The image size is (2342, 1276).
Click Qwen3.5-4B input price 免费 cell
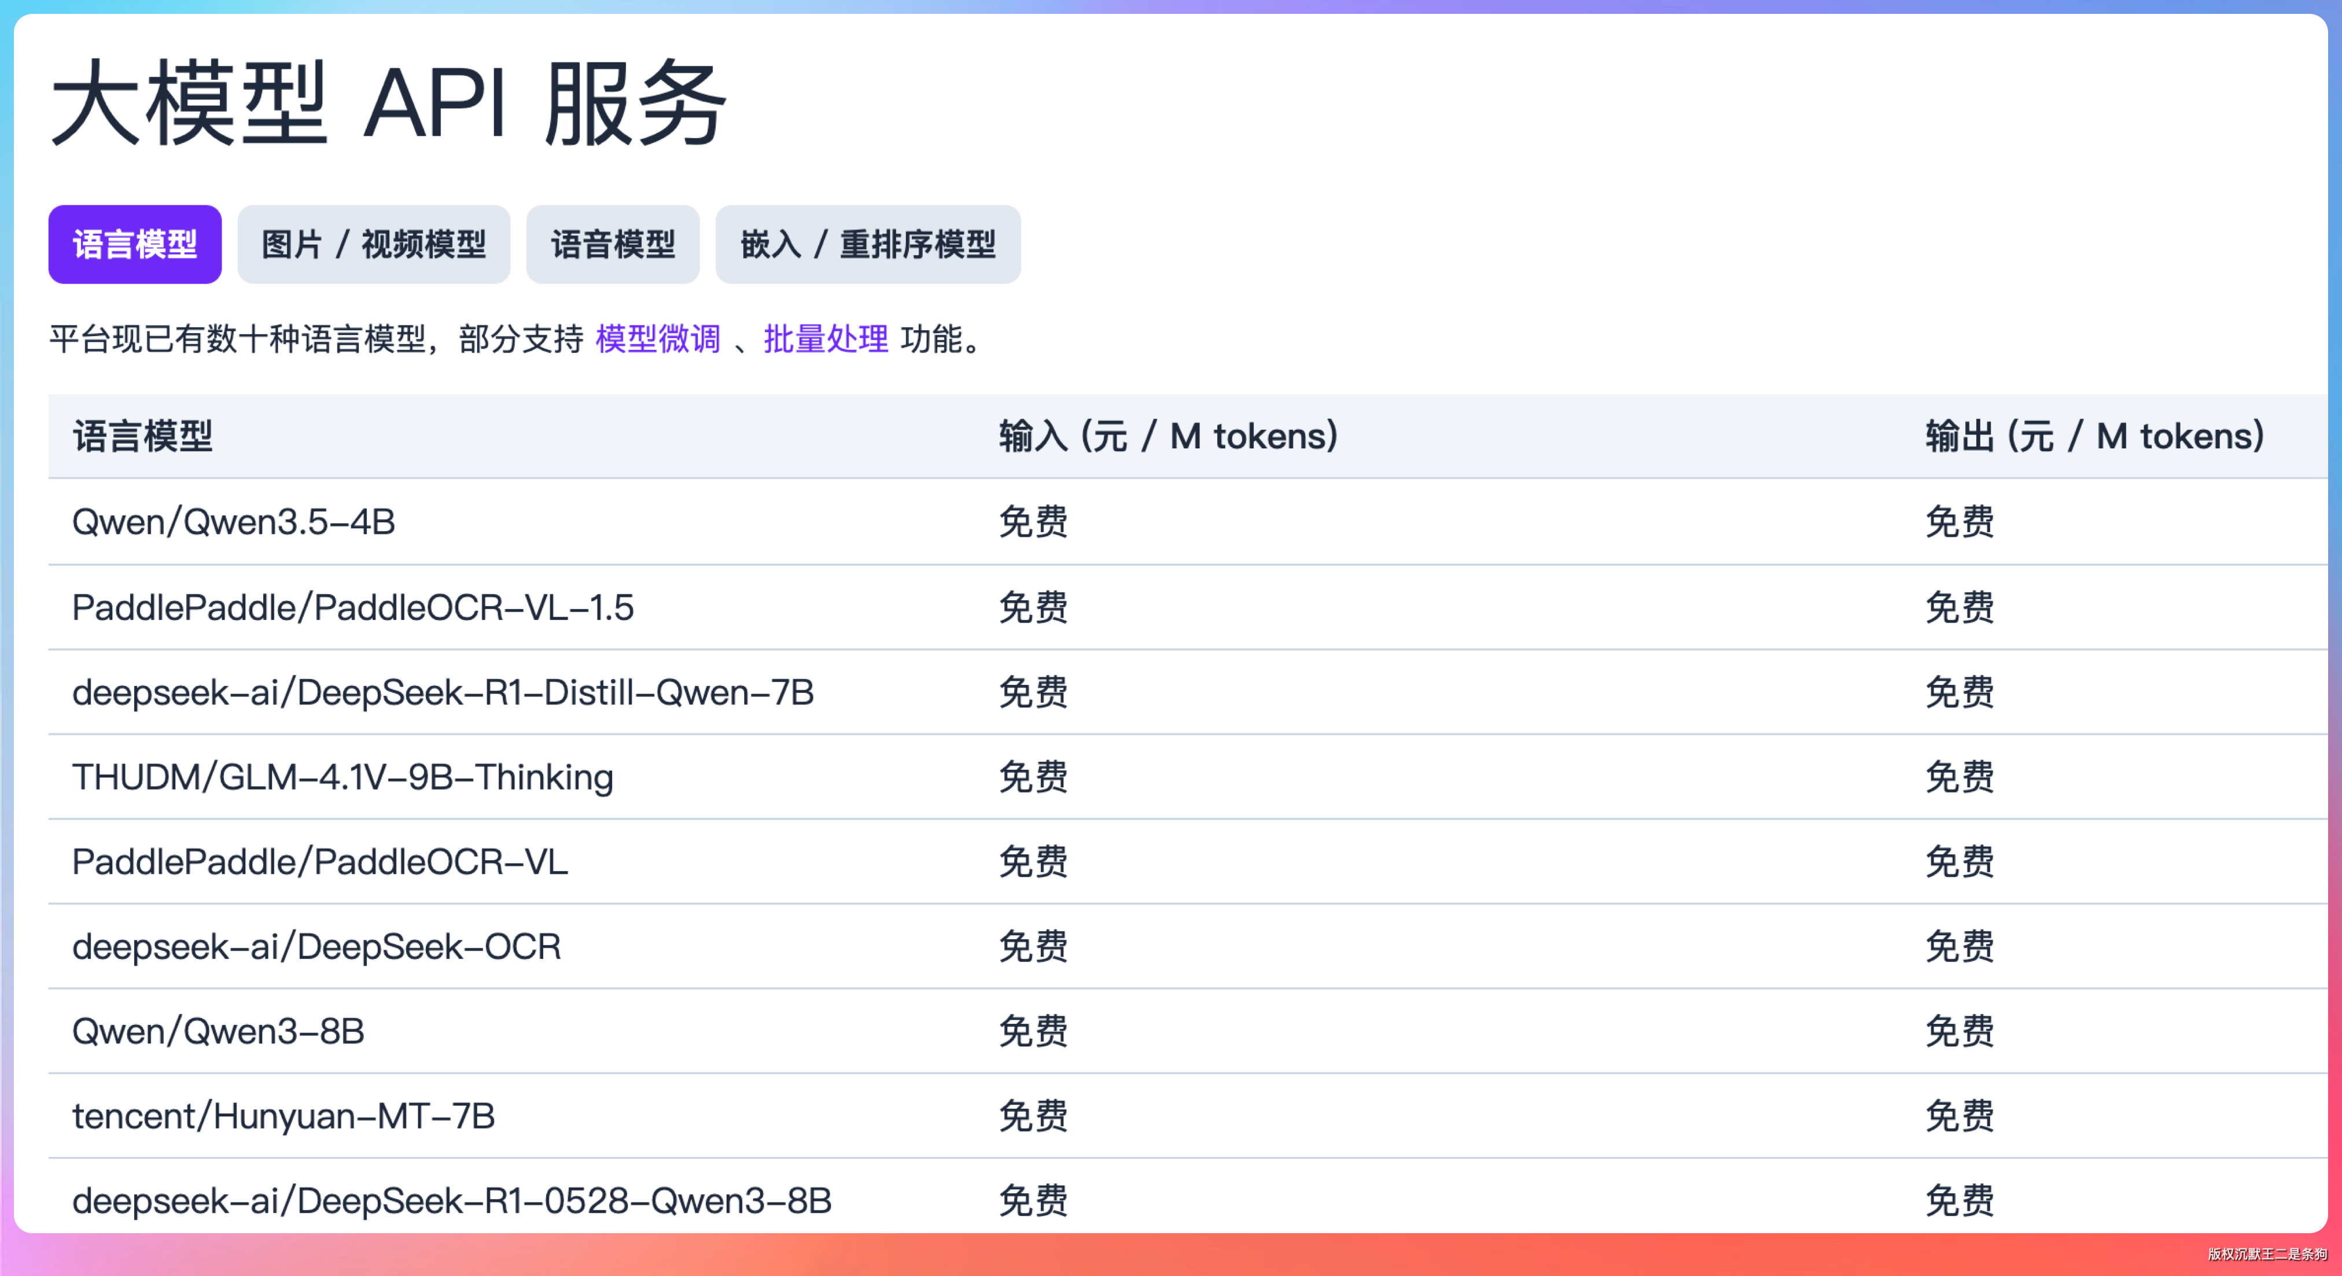(x=1033, y=522)
